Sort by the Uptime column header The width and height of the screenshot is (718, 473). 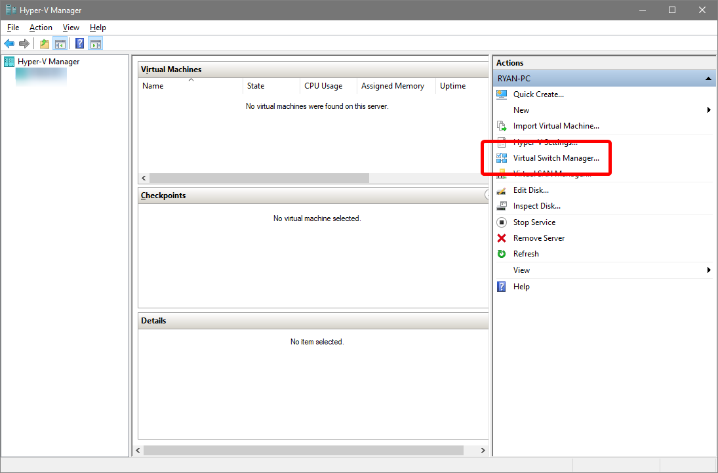pyautogui.click(x=462, y=86)
